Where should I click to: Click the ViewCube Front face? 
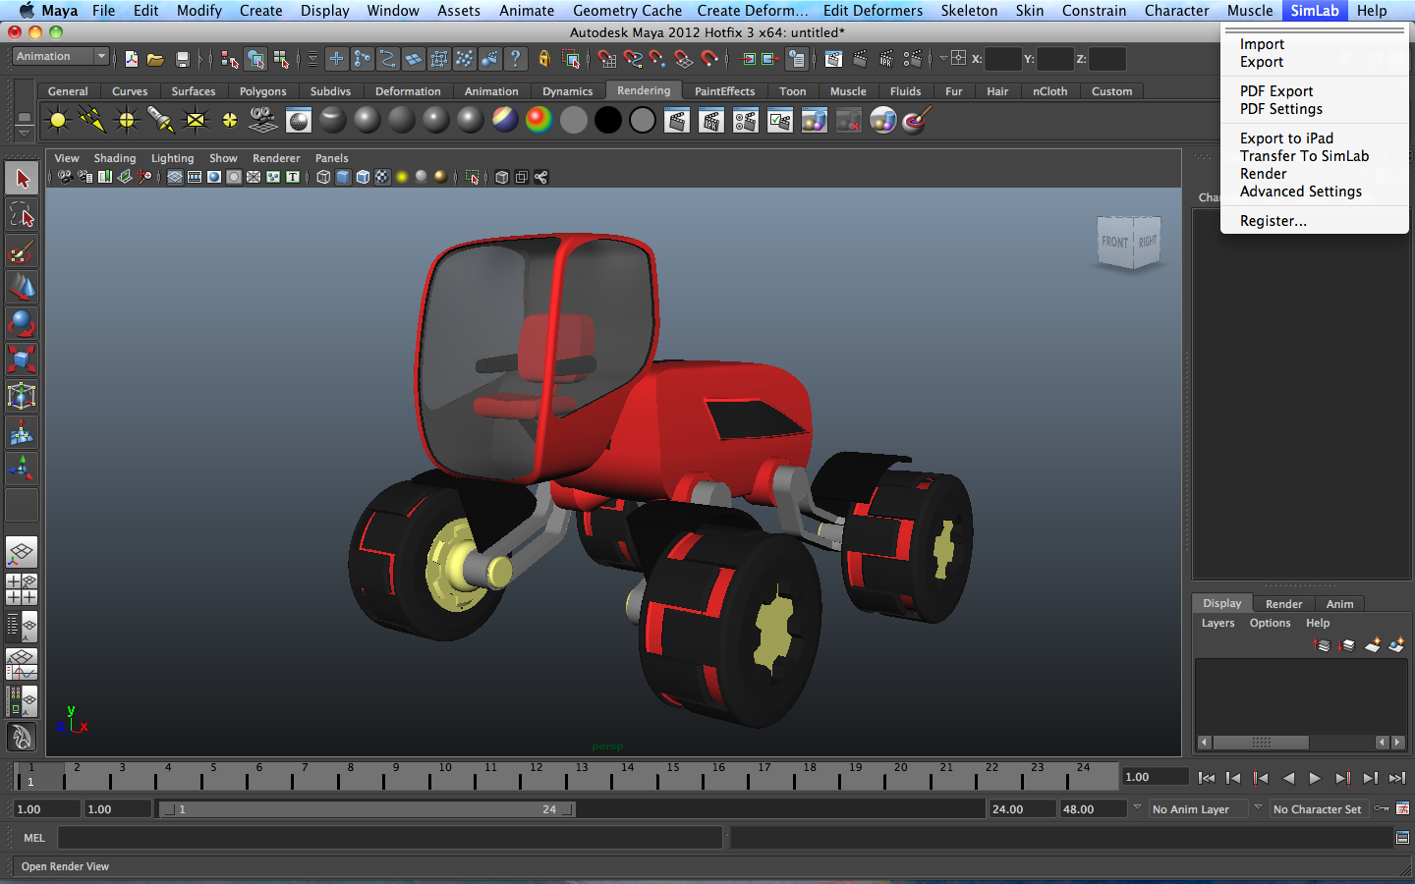click(x=1114, y=241)
